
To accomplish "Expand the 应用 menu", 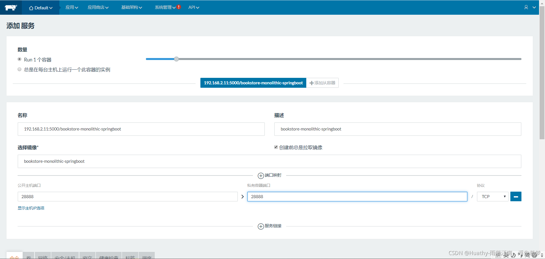I will click(72, 7).
